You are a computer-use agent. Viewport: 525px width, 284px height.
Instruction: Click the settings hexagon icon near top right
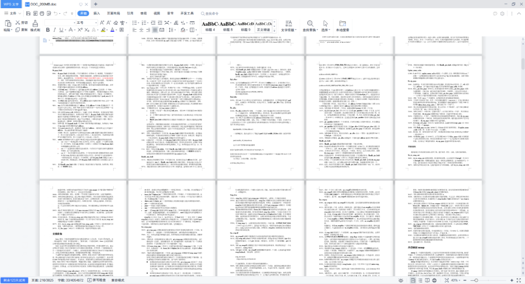click(x=502, y=14)
